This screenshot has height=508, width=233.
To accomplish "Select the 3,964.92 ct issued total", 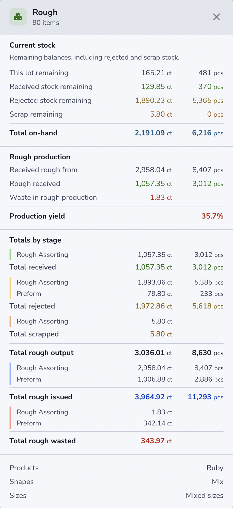I will click(153, 397).
